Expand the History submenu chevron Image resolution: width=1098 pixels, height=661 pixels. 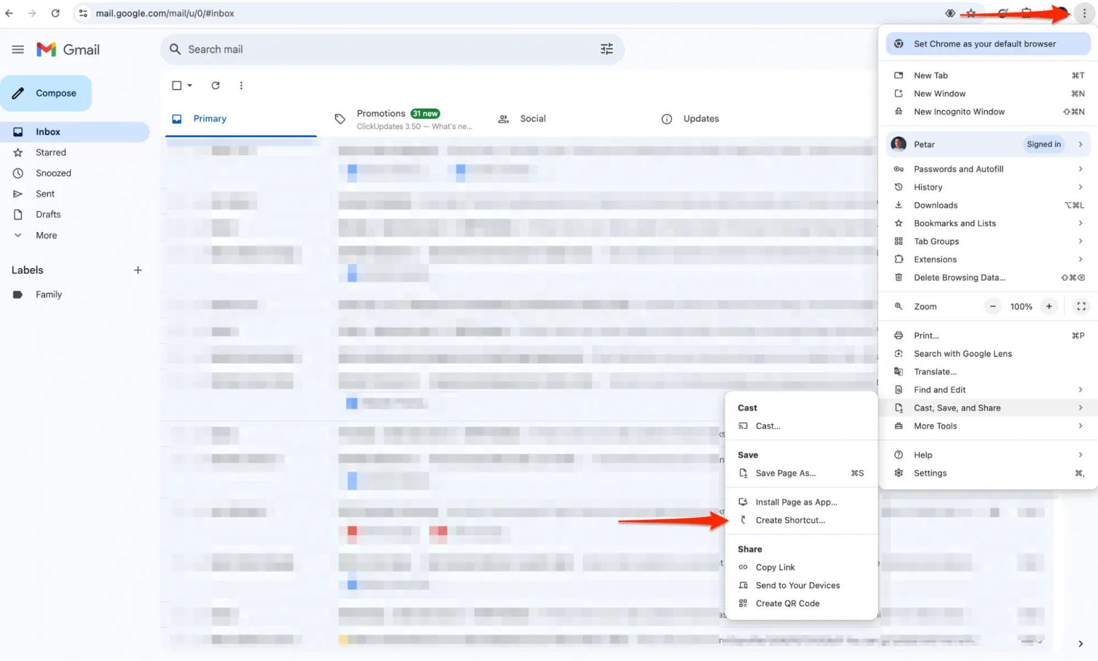[x=1080, y=187]
